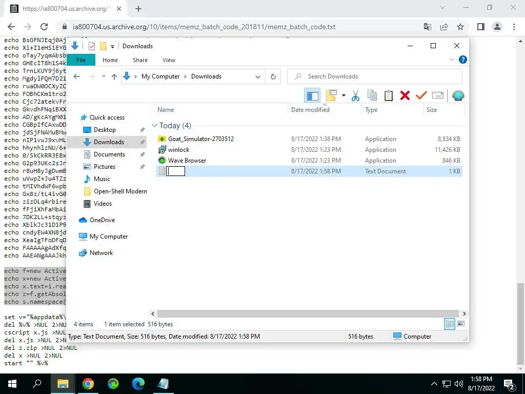Viewport: 525px width, 394px height.
Task: Select the Goat_Simulator-2703512 file
Action: (201, 139)
